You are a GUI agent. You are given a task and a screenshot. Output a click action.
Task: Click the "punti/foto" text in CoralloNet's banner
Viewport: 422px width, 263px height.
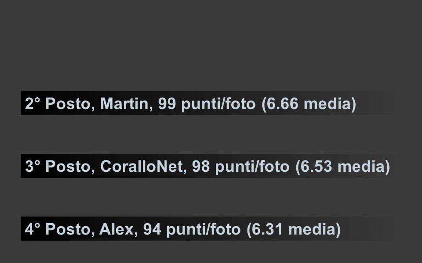(252, 167)
